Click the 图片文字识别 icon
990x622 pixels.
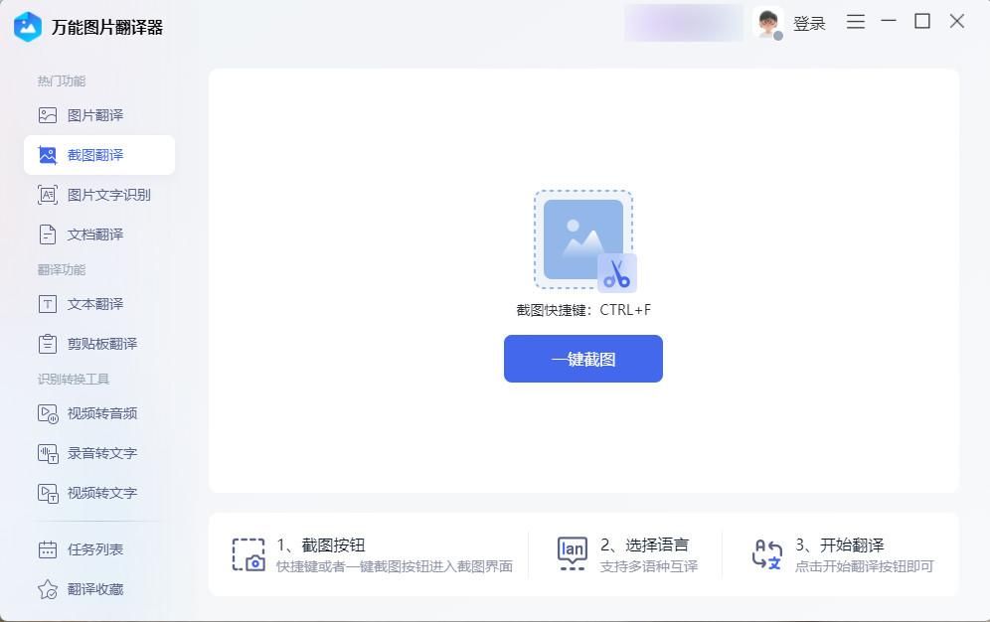point(48,195)
